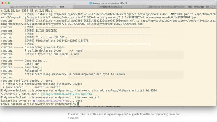Click the https://git.heroku.com/training-discovery-us.git text
Viewport: 217px width, 122px height.
44,84
